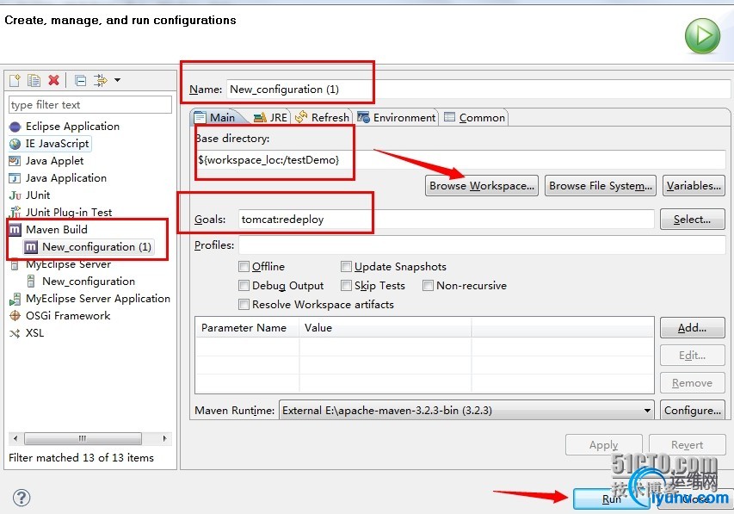Click Add parameter button
This screenshot has height=514, width=734.
pyautogui.click(x=693, y=328)
